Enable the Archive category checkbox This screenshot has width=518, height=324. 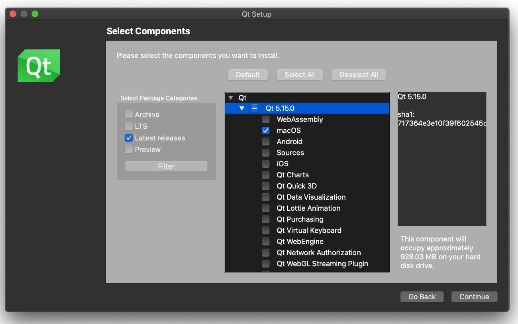click(128, 115)
